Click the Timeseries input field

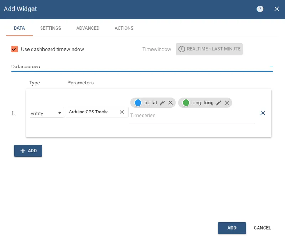(192, 116)
